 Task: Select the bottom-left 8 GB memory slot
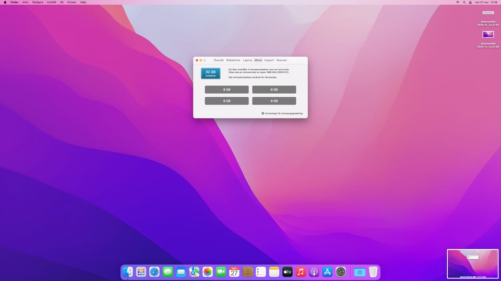227,101
